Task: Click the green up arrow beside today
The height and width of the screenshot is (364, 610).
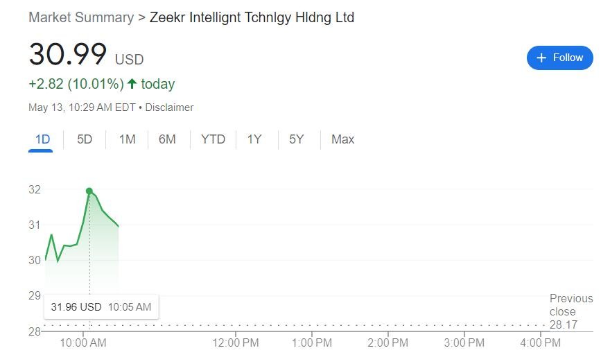Action: click(132, 84)
